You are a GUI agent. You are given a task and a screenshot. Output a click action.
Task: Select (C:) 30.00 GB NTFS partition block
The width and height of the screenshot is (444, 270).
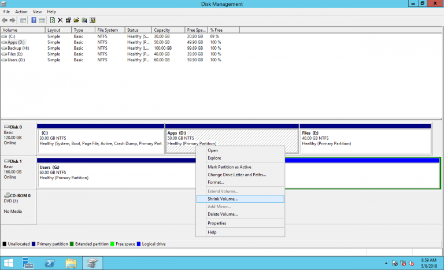pyautogui.click(x=101, y=139)
